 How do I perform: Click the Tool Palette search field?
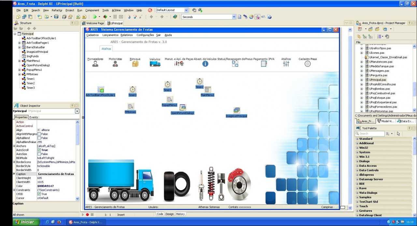(370, 133)
